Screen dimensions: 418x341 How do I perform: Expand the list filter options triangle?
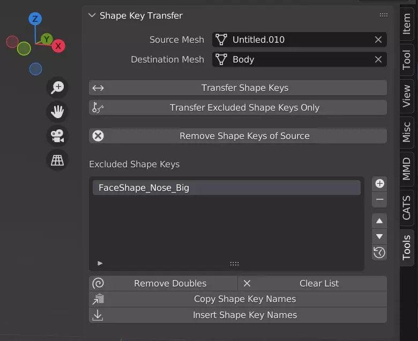tap(100, 263)
